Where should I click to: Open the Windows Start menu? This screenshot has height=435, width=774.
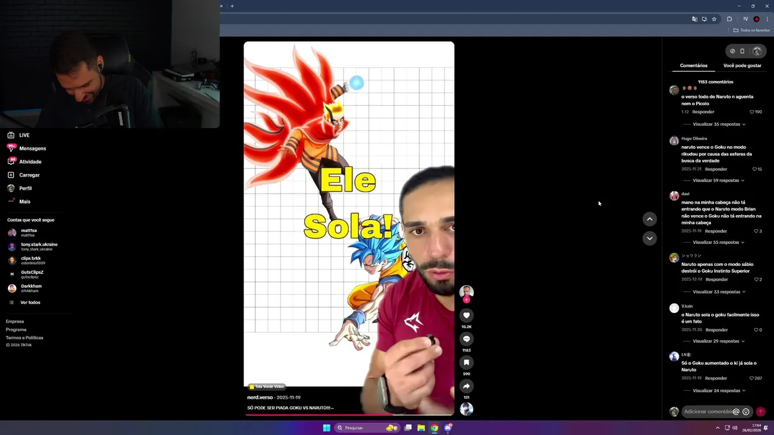[327, 428]
